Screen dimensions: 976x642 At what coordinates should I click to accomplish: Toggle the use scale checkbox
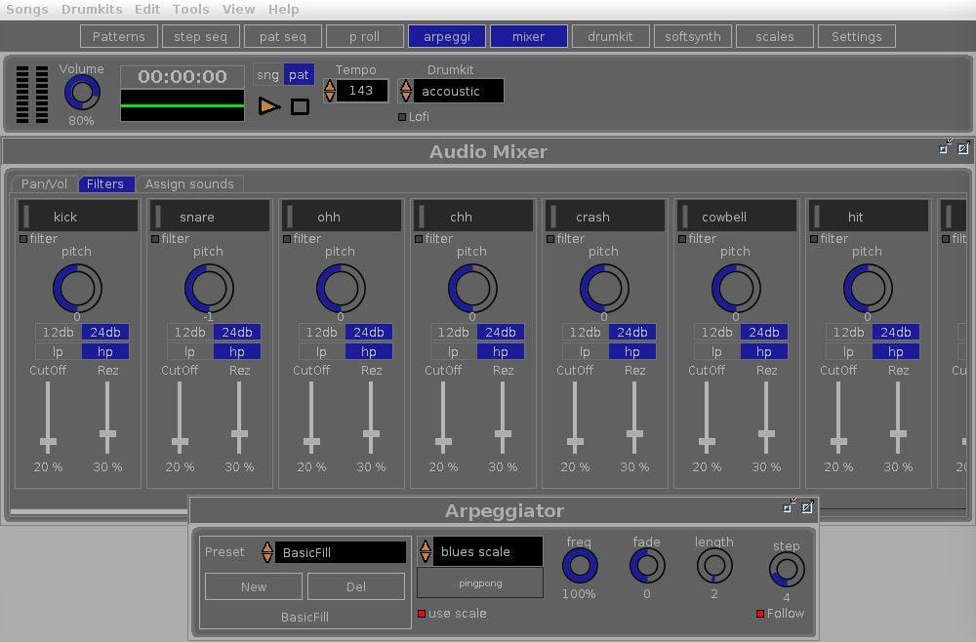422,614
